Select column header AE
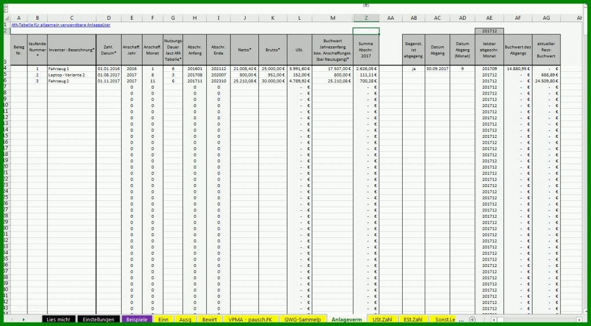Viewport: 591px width, 326px height. pos(489,18)
